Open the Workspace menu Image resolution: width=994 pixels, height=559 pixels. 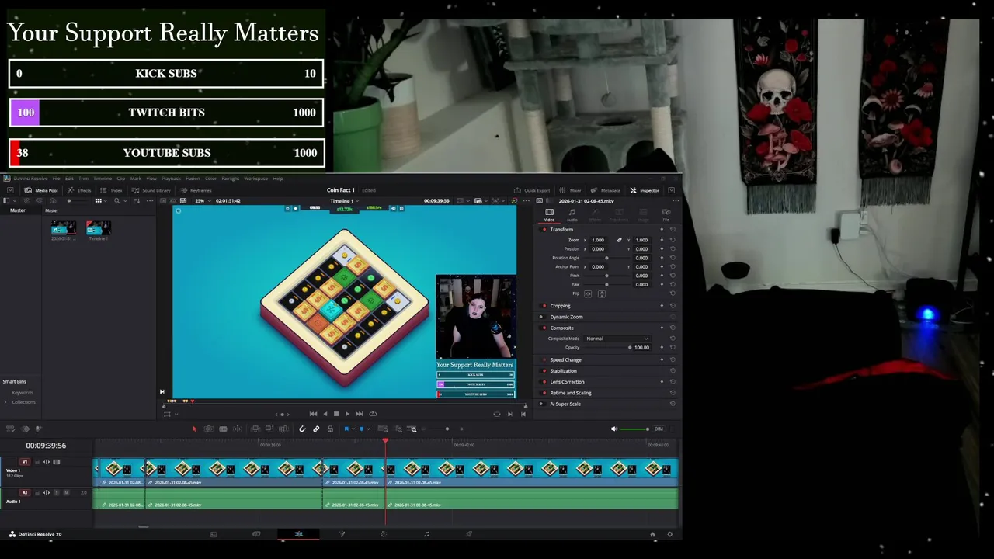(255, 179)
